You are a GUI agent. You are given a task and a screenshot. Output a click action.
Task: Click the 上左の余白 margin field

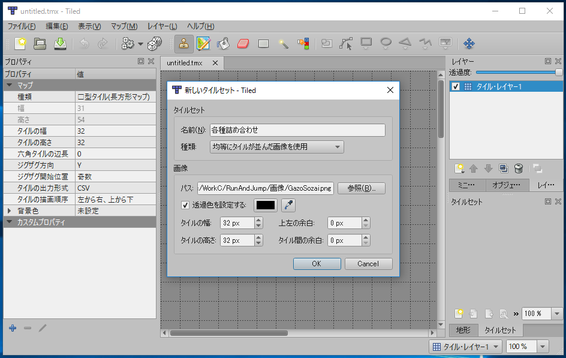(x=344, y=223)
